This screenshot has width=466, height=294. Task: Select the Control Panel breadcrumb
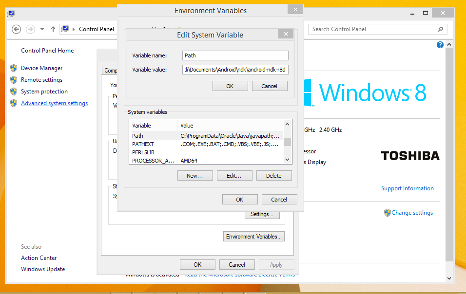(97, 29)
